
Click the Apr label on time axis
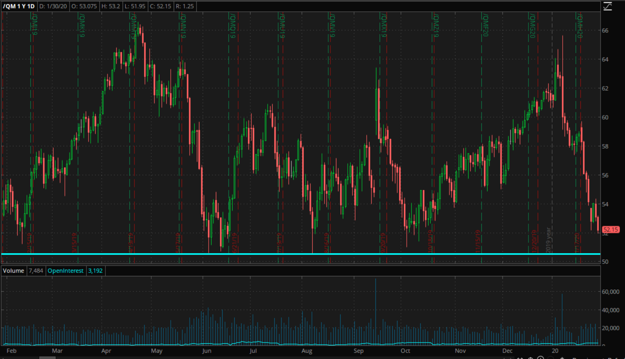click(x=106, y=351)
